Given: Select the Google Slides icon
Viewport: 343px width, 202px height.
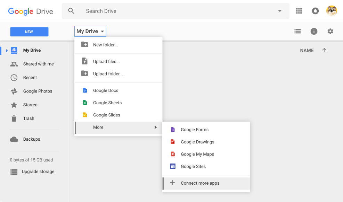Looking at the screenshot, I should 85,115.
